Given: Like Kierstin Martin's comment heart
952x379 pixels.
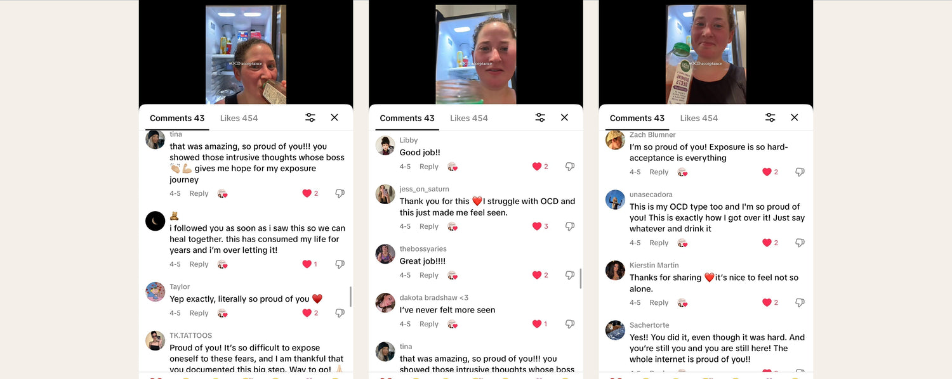Looking at the screenshot, I should pos(767,302).
